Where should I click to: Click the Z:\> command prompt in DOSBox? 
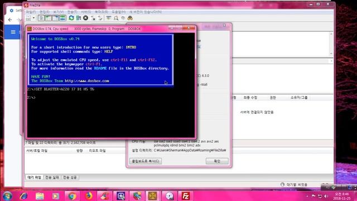pyautogui.click(x=31, y=98)
